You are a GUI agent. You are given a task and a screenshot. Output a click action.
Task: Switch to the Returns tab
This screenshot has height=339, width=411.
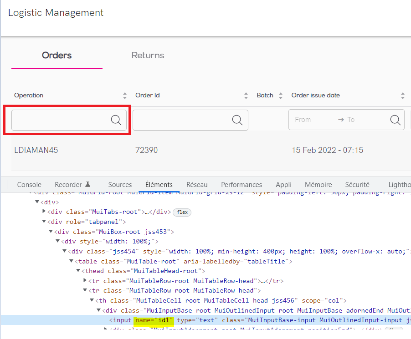click(147, 55)
